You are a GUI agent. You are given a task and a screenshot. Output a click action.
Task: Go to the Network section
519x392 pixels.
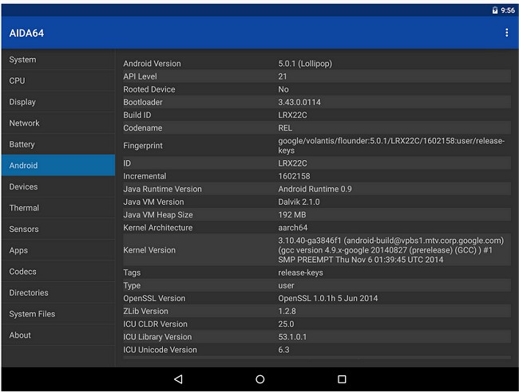coord(57,123)
